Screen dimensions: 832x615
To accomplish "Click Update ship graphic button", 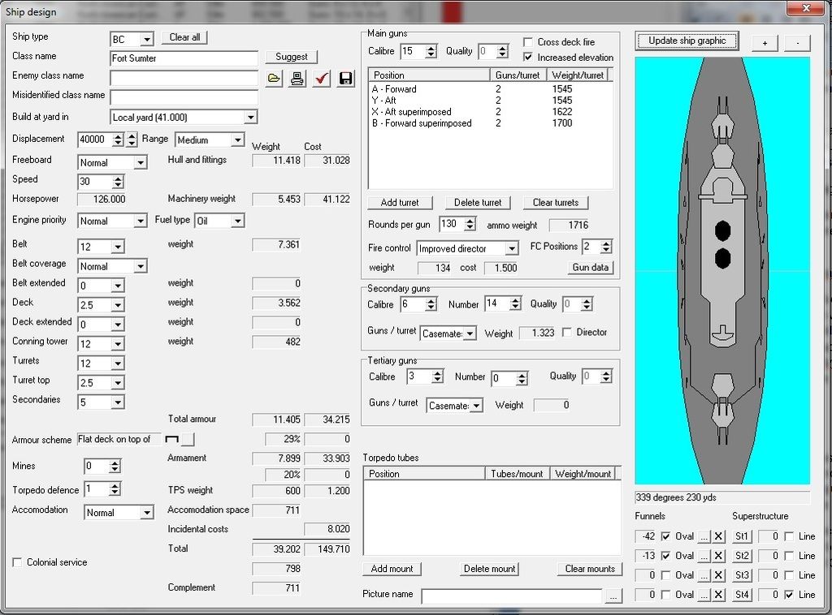I will [687, 41].
